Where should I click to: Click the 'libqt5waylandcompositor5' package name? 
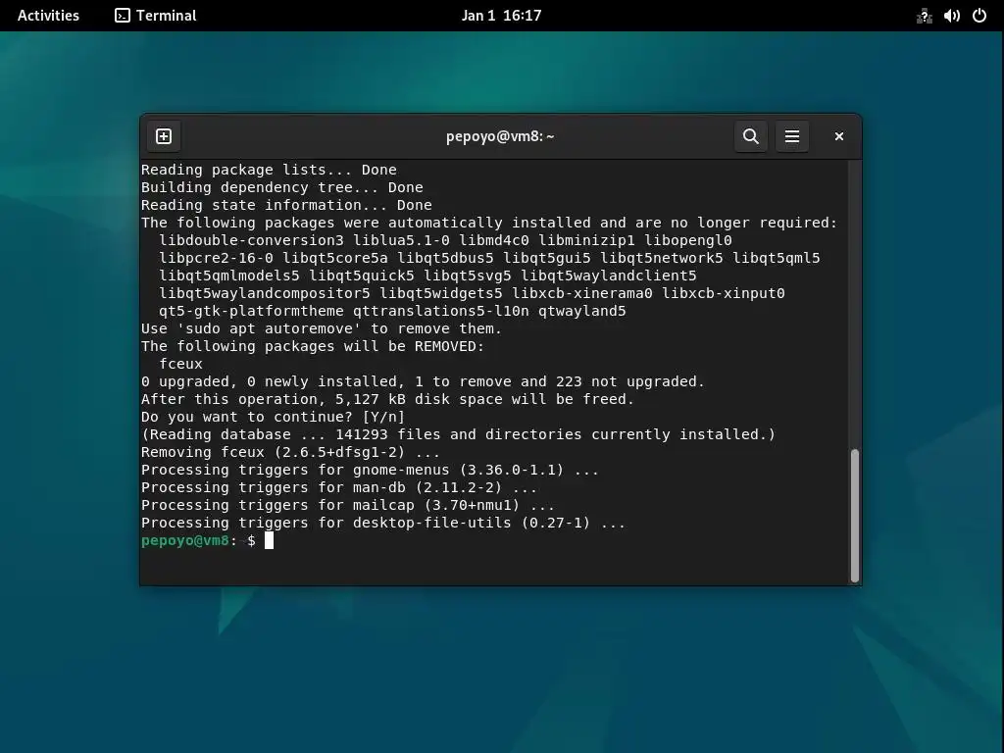point(265,293)
